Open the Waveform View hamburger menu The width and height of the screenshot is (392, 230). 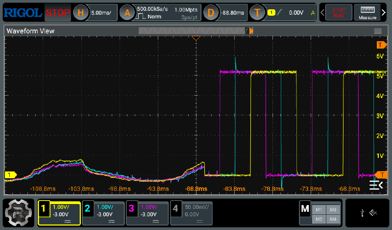378,31
